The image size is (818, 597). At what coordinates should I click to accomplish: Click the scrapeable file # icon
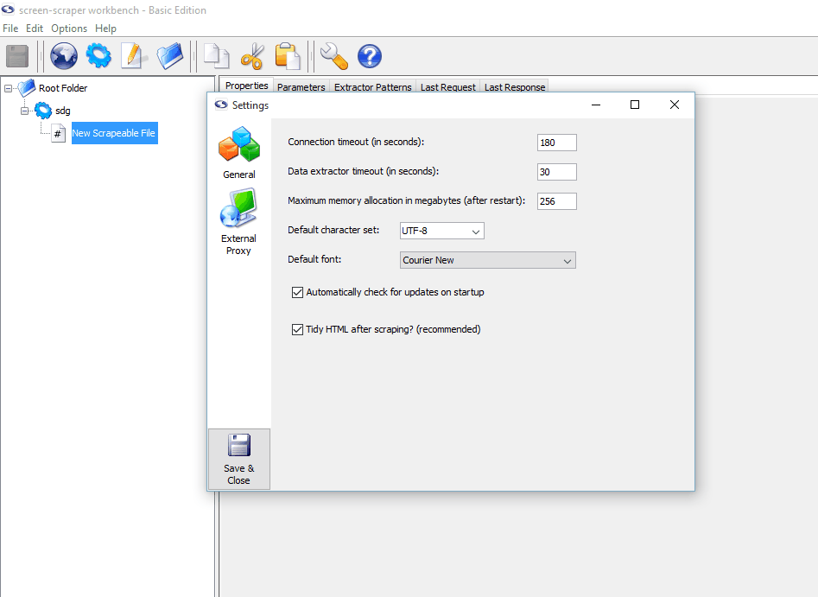58,133
